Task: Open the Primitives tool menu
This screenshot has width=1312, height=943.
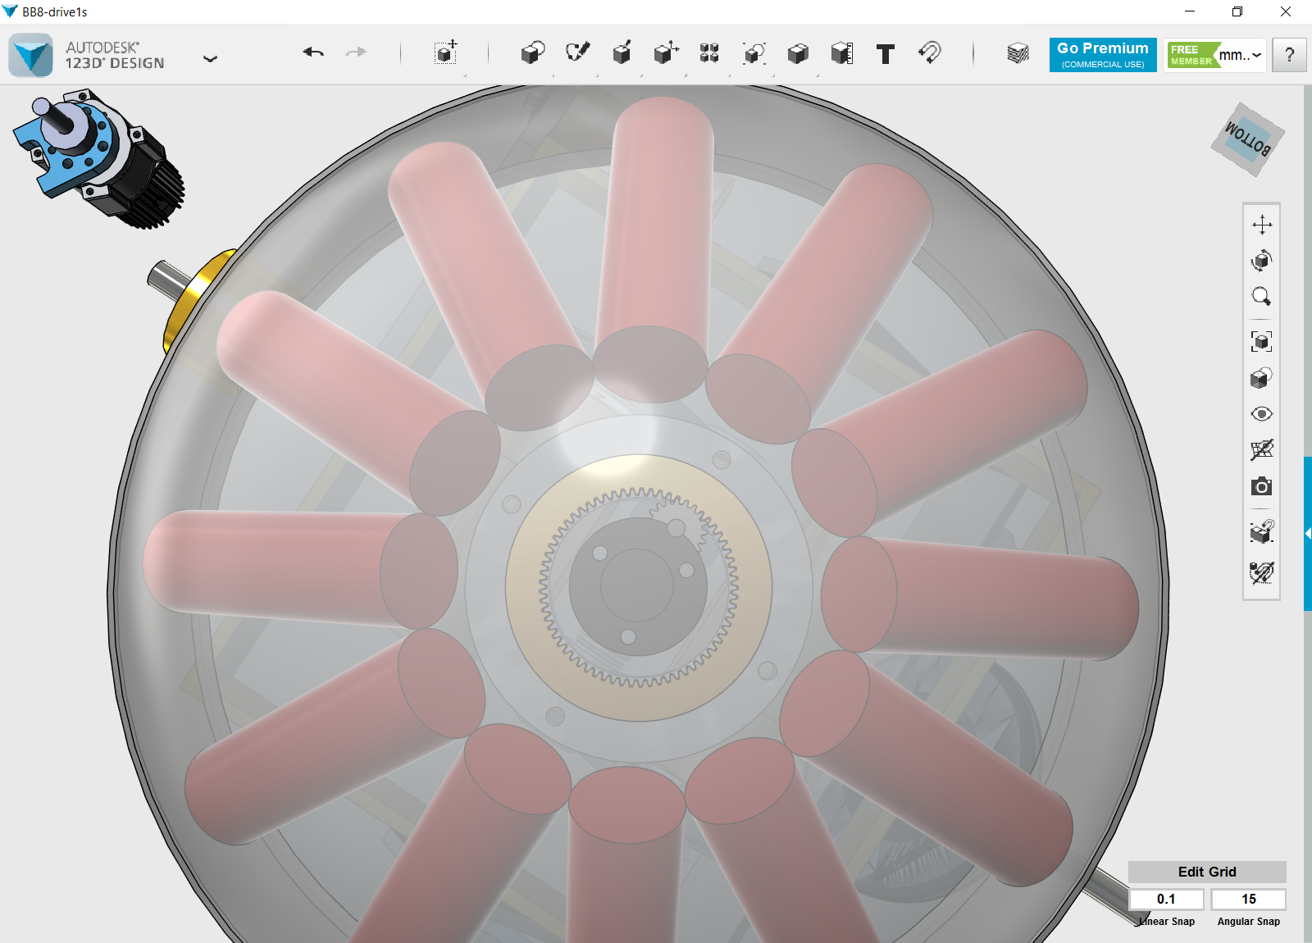Action: tap(533, 53)
